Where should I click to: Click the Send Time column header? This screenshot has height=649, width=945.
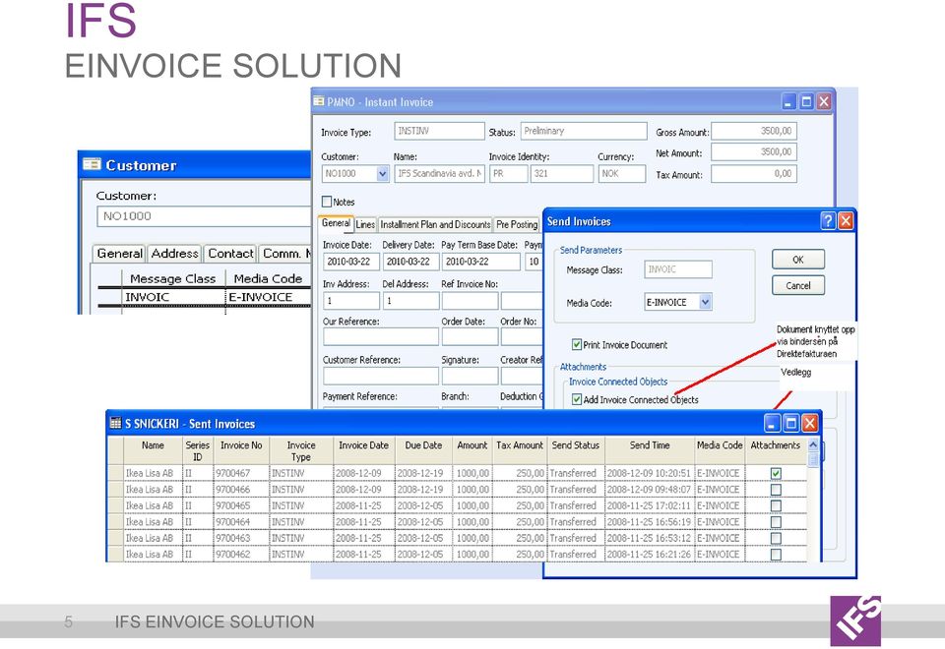[x=650, y=450]
